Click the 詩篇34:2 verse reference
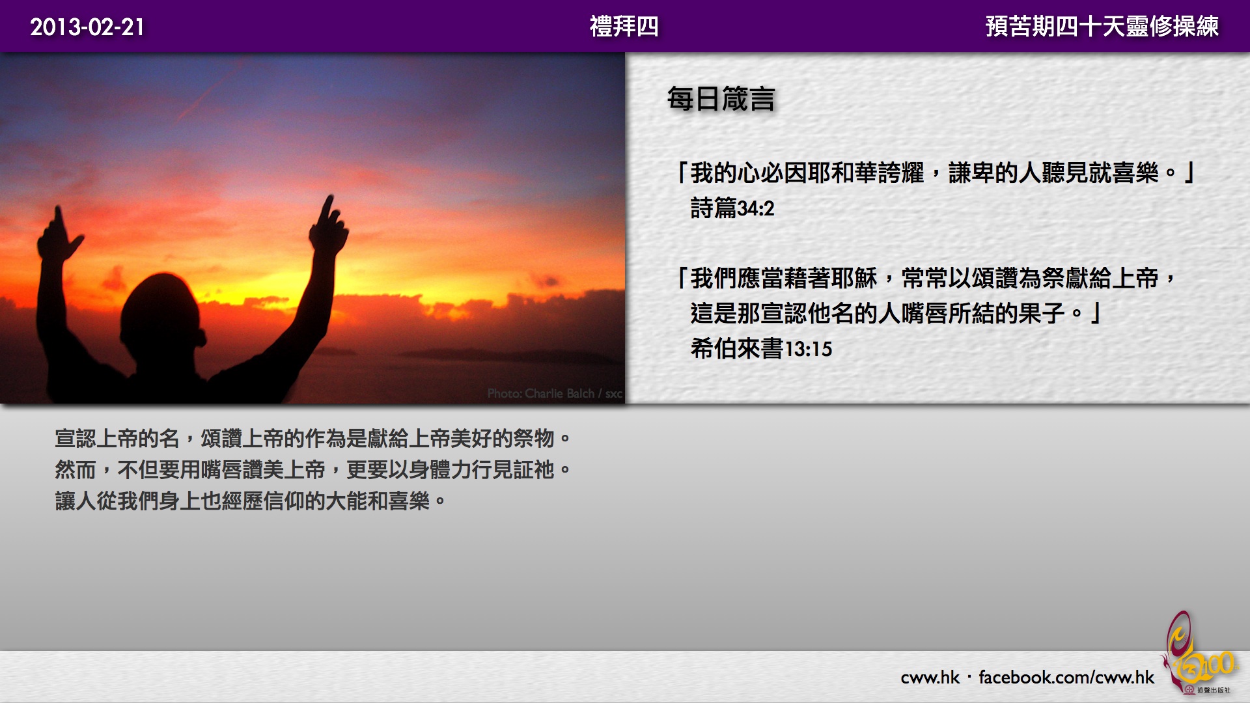The image size is (1250, 703). 732,208
